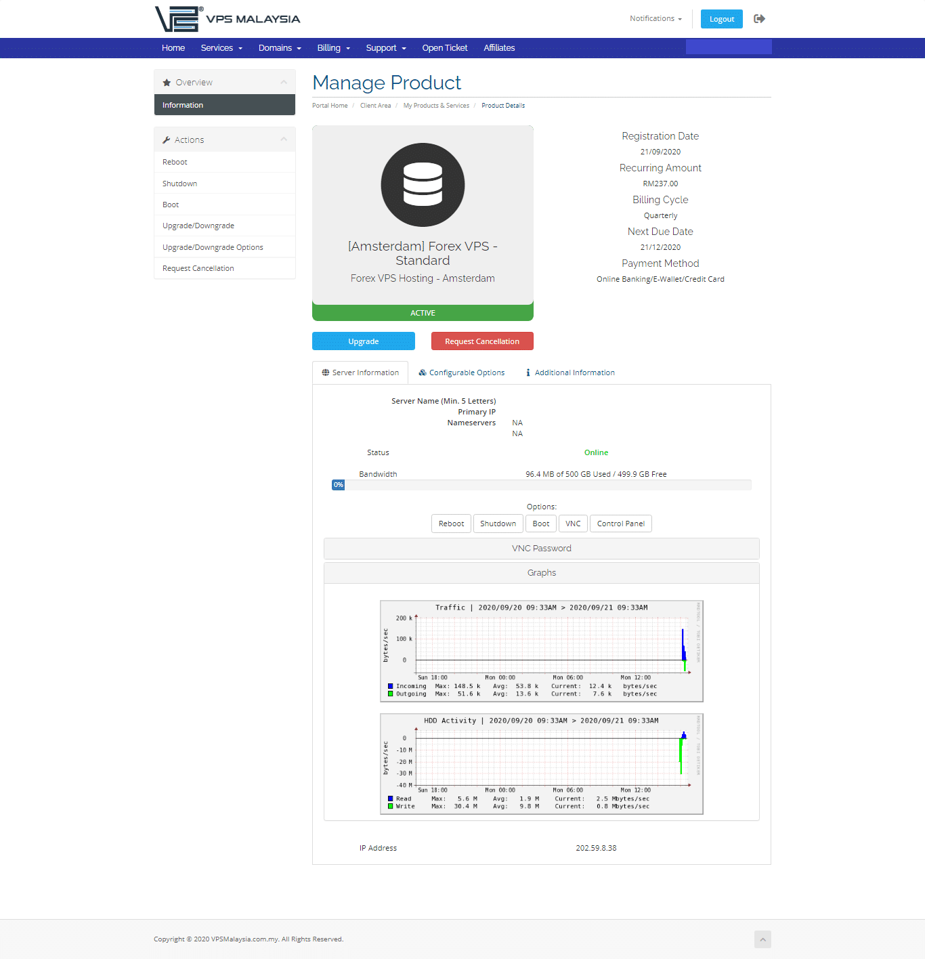Expand the Services menu in the navbar

pos(221,48)
